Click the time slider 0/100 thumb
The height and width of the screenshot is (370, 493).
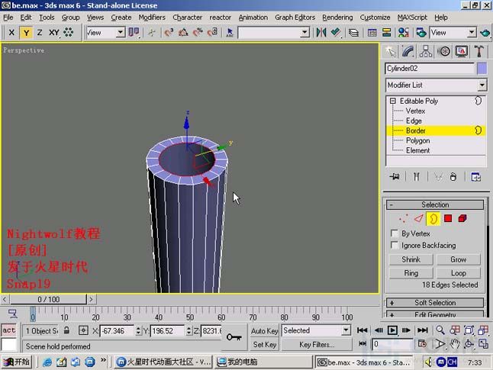click(48, 299)
